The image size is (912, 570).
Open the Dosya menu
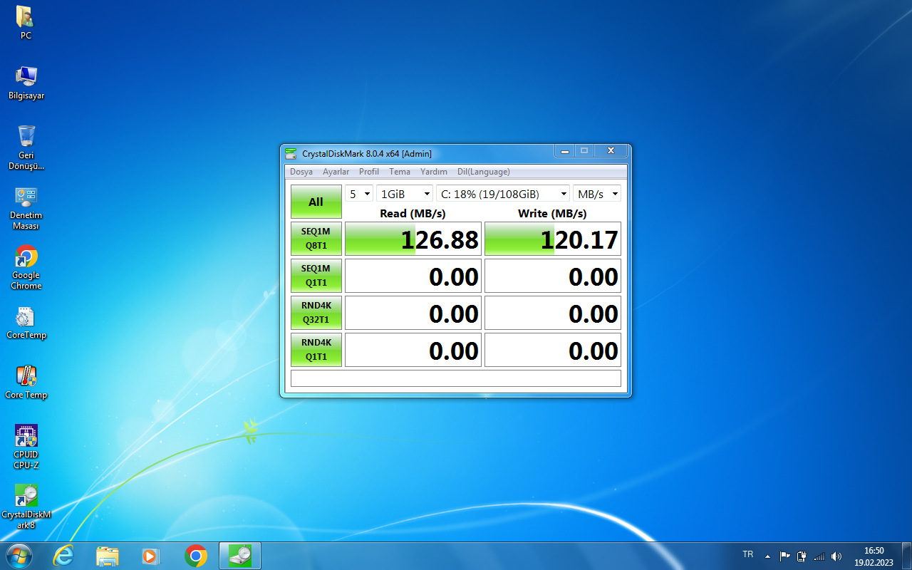301,172
